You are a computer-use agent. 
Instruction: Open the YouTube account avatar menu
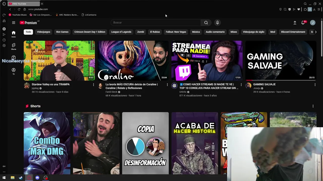click(x=313, y=23)
